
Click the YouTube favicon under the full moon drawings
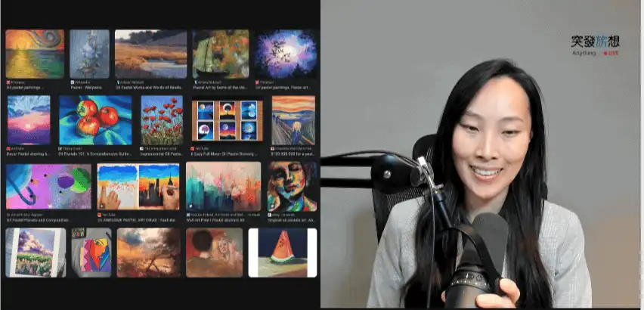tap(194, 149)
